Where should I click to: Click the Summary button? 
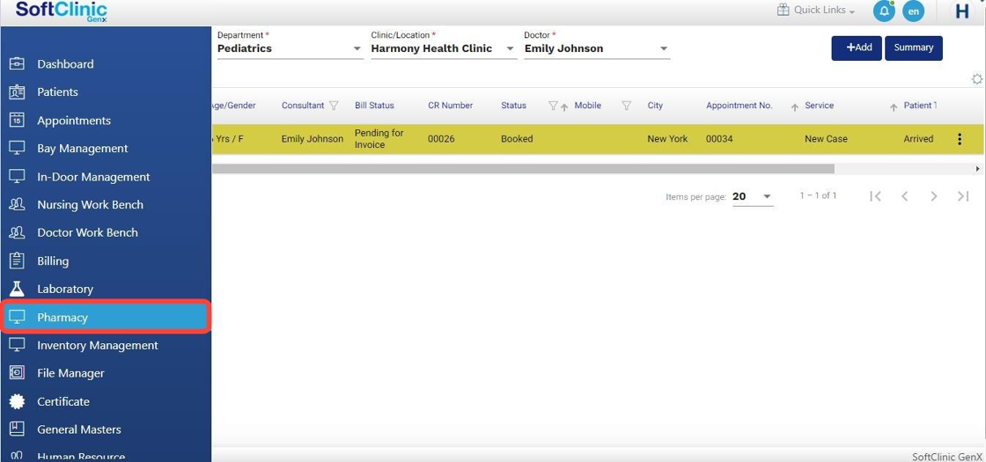click(x=913, y=48)
